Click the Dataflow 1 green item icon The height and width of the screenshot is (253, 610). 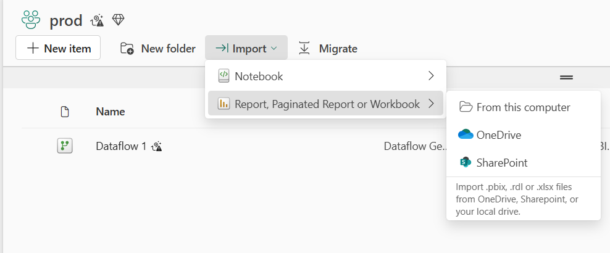65,146
